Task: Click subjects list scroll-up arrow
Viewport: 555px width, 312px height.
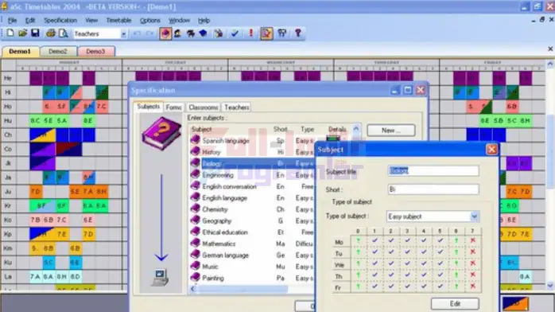Action: point(356,129)
